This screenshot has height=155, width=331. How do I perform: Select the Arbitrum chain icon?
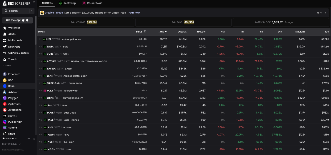[5, 92]
